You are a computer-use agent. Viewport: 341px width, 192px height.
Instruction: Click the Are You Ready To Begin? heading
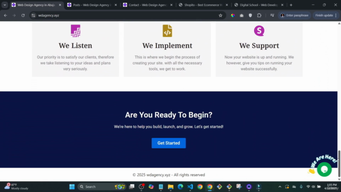(168, 115)
